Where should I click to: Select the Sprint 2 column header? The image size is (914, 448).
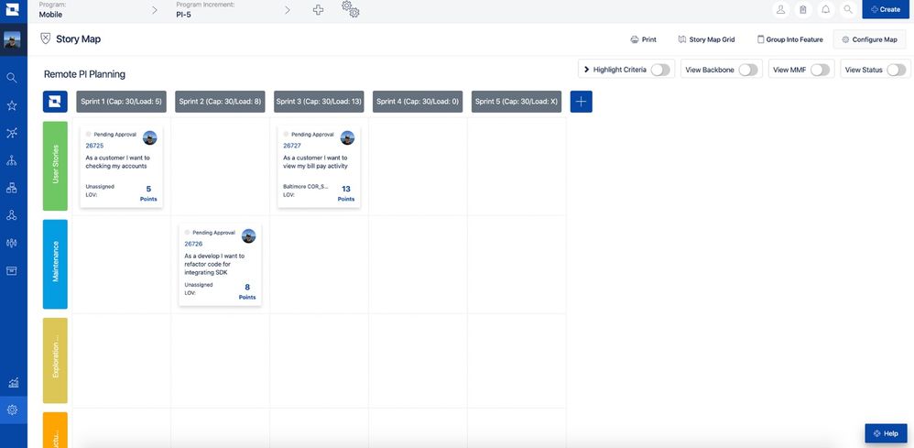pyautogui.click(x=221, y=102)
